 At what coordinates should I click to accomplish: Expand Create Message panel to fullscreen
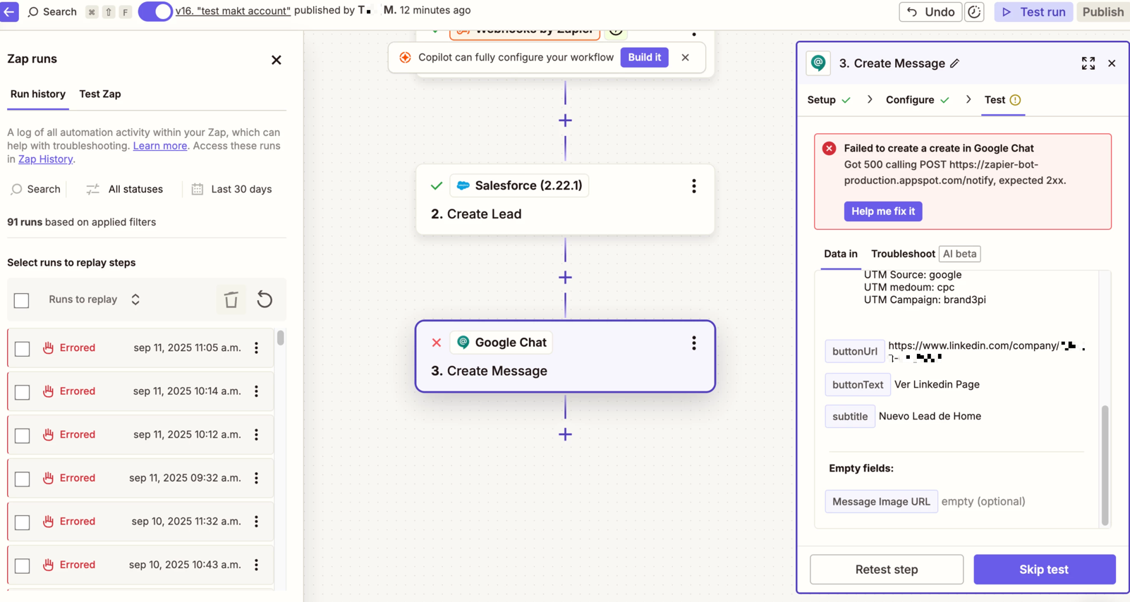tap(1088, 63)
